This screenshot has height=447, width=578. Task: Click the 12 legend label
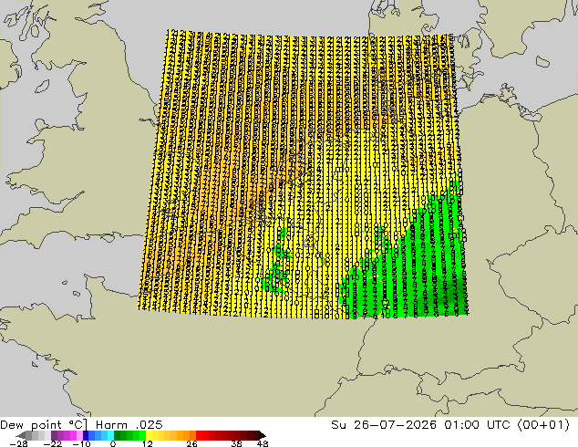tap(148, 443)
